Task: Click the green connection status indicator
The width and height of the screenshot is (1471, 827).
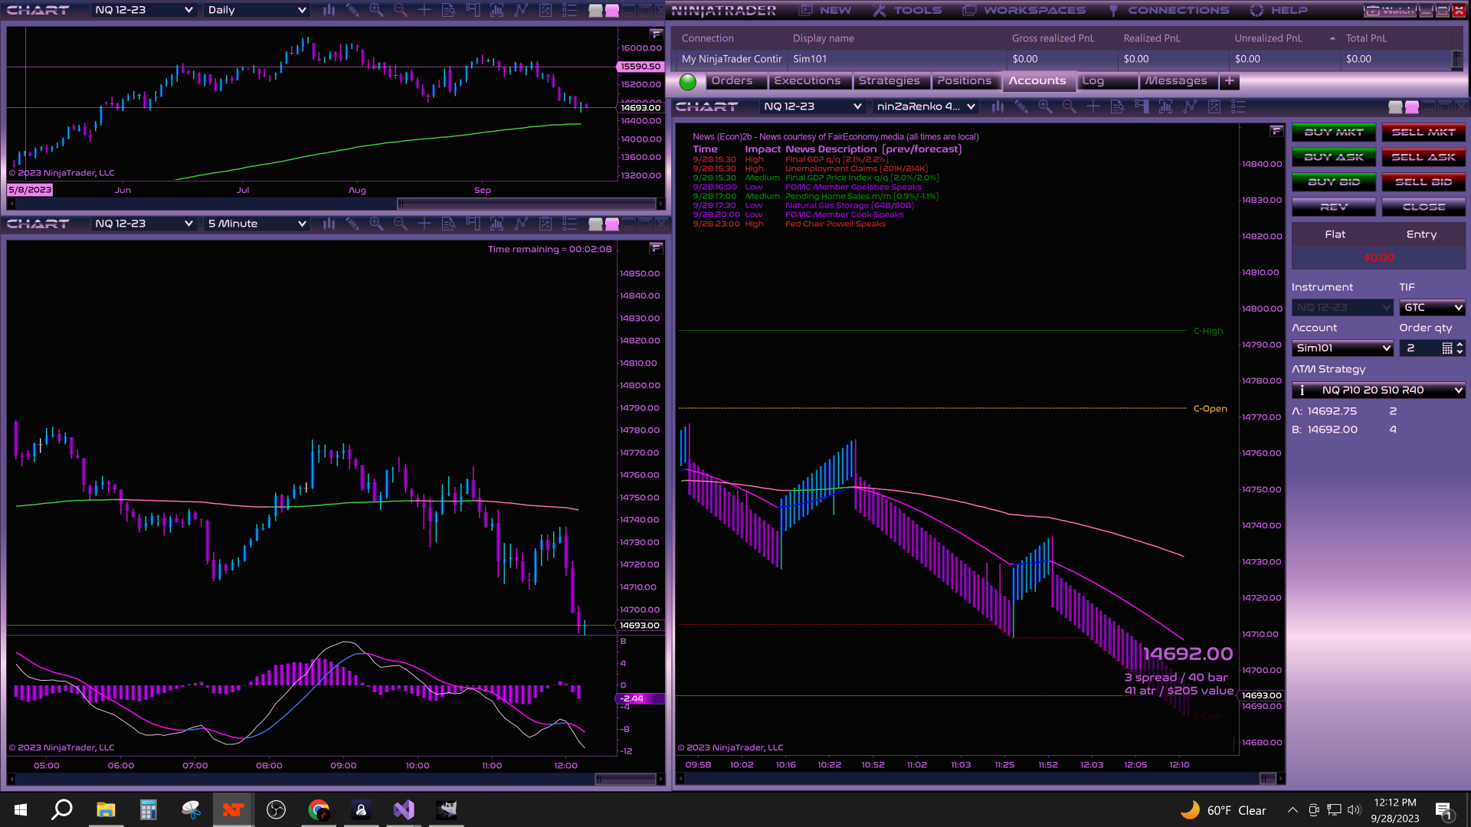Action: click(688, 81)
